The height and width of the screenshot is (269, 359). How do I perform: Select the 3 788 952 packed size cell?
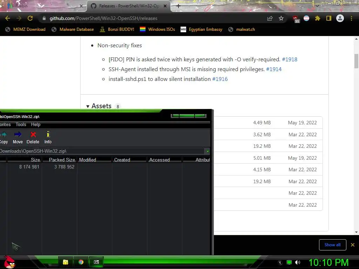[65, 167]
